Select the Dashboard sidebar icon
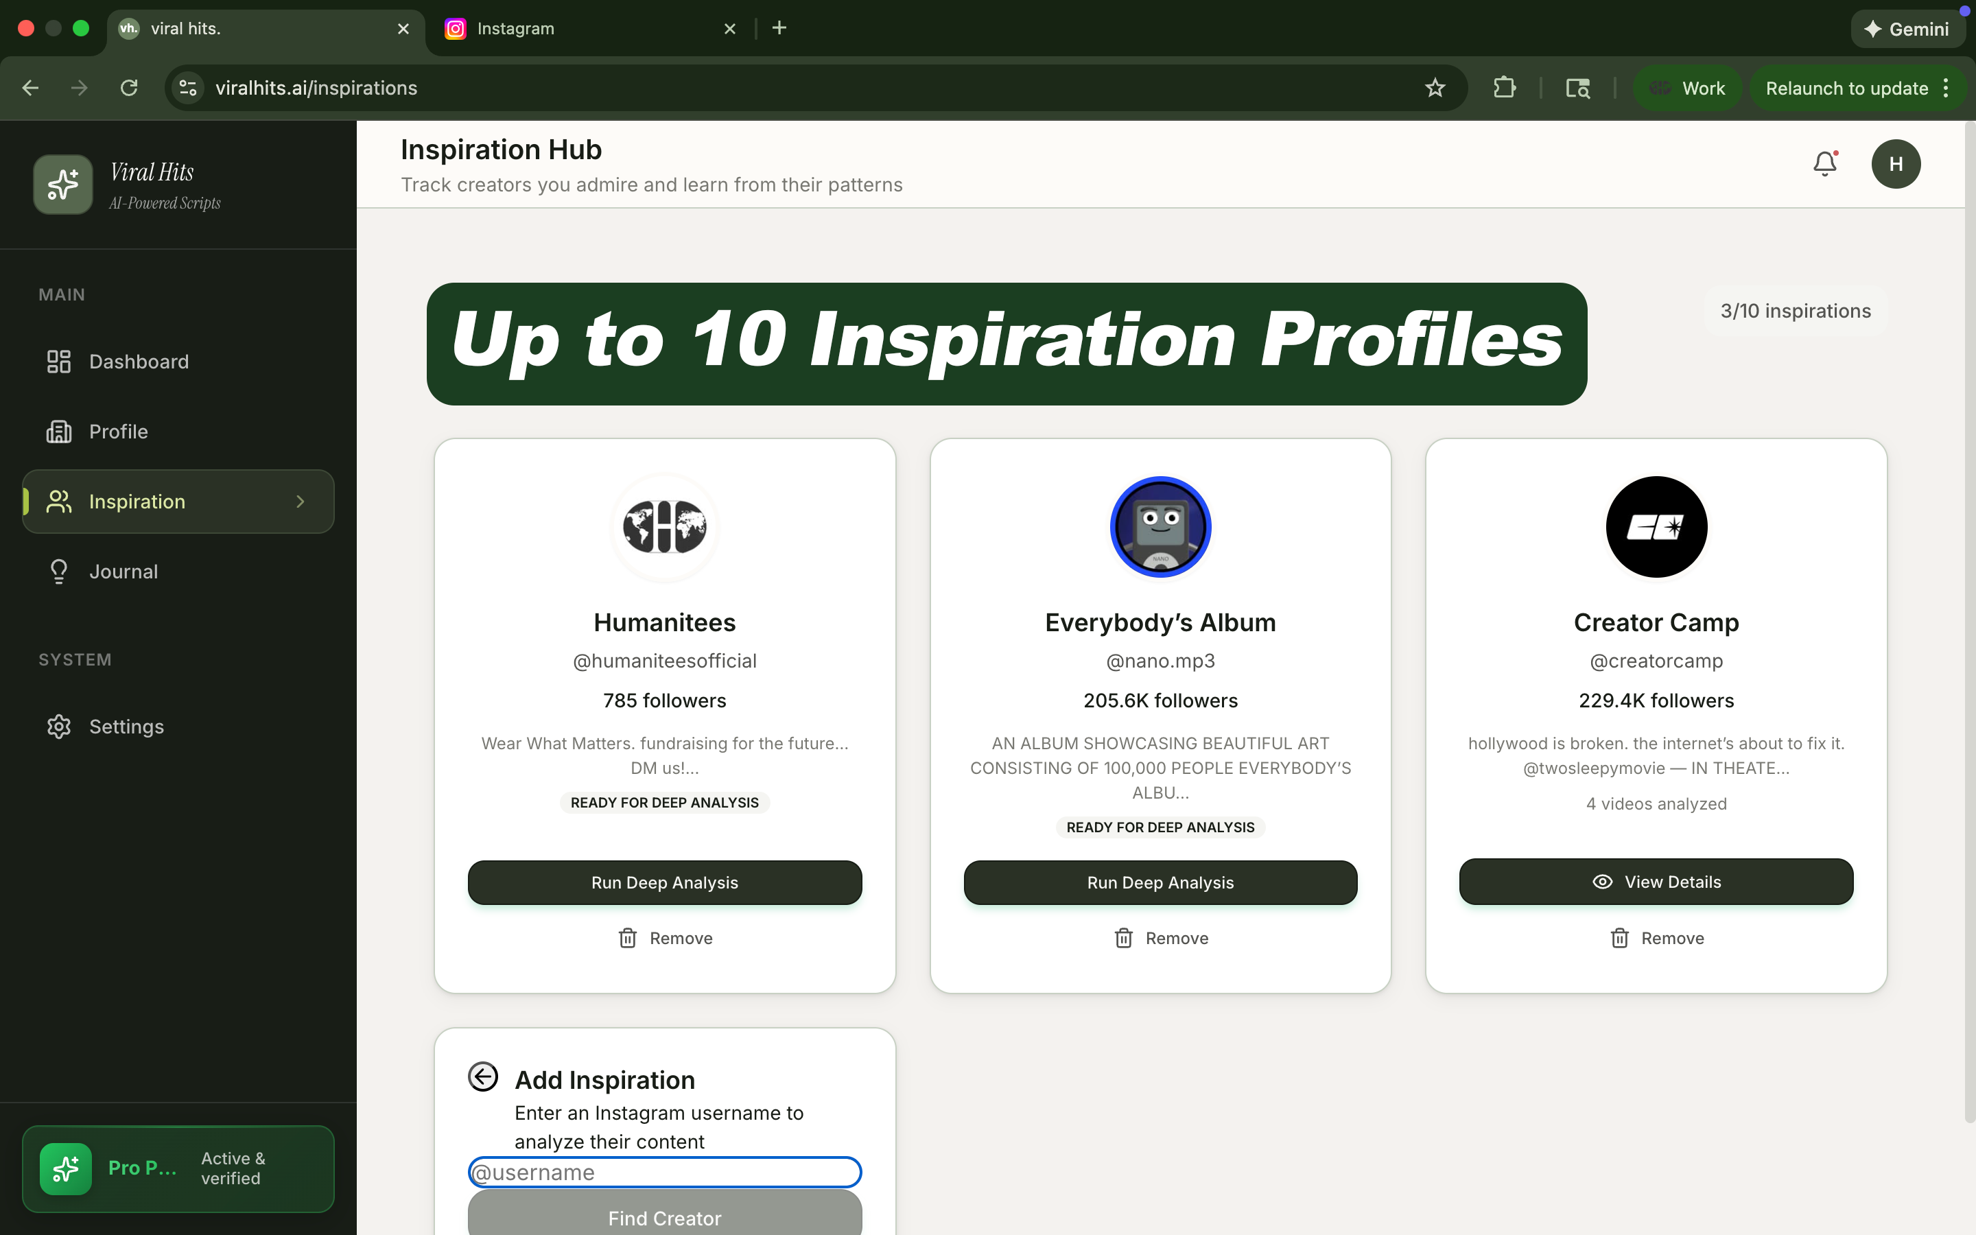Viewport: 1976px width, 1235px height. (58, 361)
